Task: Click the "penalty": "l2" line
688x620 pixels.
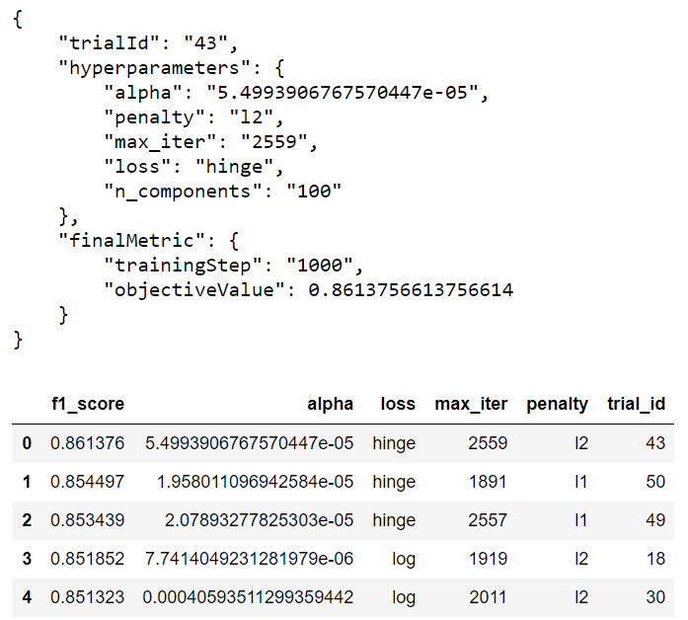Action: click(x=193, y=117)
